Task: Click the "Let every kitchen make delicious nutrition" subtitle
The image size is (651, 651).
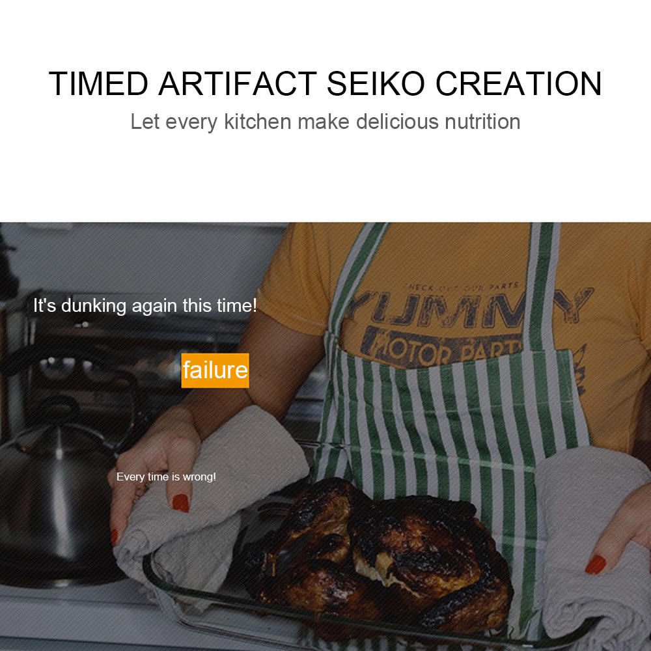Action: tap(325, 122)
